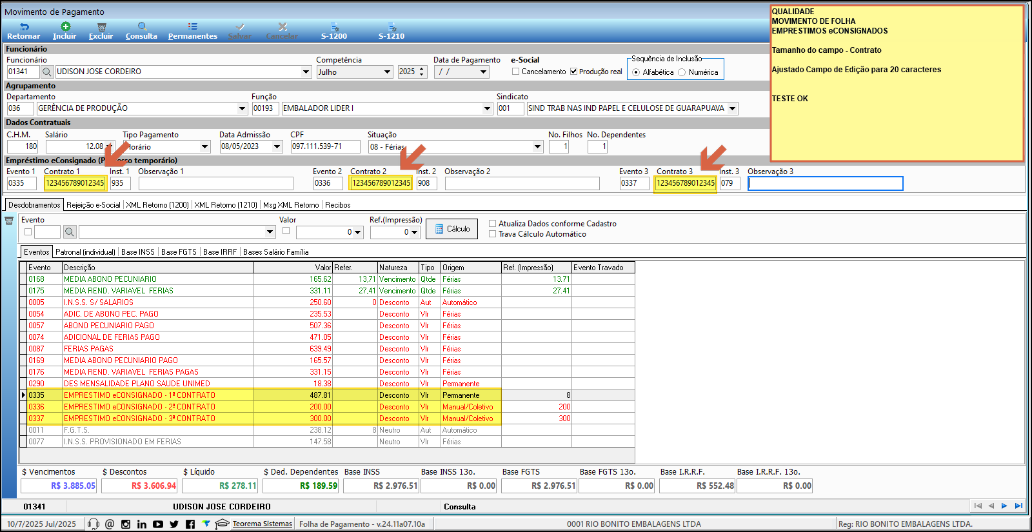Open the Base FGTS tab
Viewport: 1032px width, 532px height.
click(179, 252)
